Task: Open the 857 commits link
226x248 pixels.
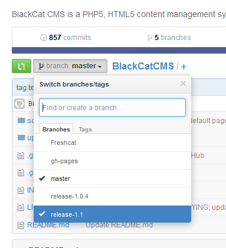Action: [70, 38]
